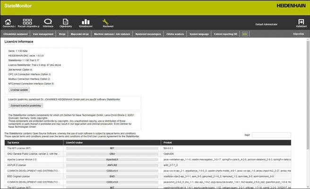This screenshot has height=189, width=310.
Task: Select Apache License Version 2.0 row text
Action: tap(22, 159)
